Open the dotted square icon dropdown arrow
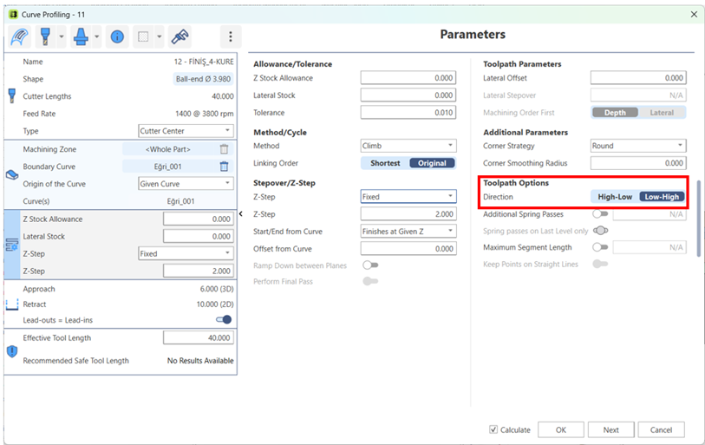This screenshot has width=705, height=445. [159, 36]
